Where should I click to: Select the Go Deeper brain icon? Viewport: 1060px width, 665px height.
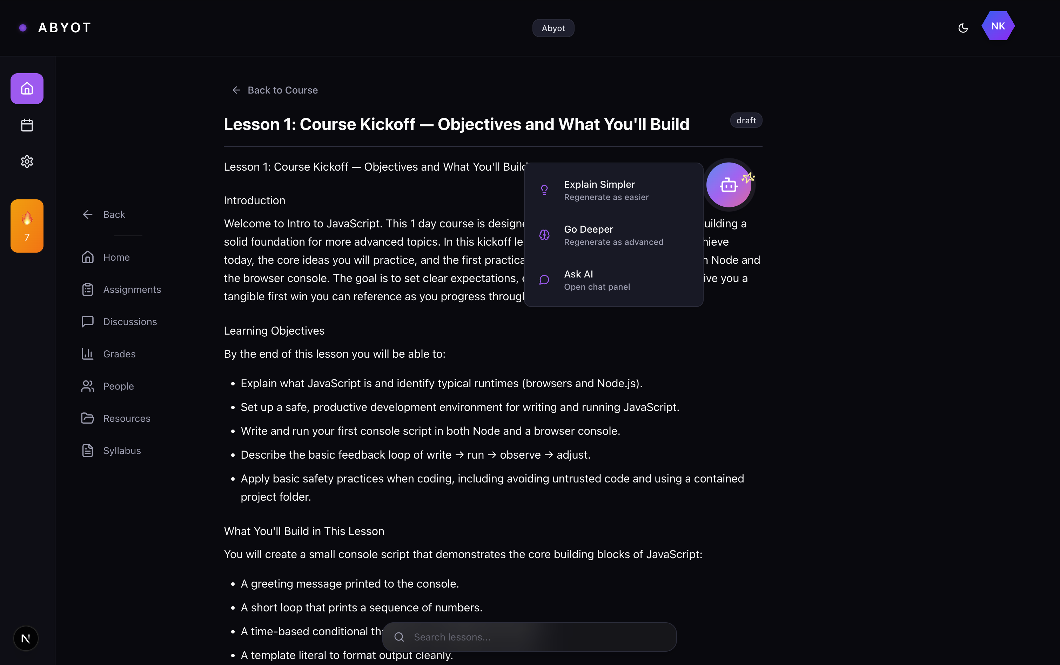(x=544, y=235)
